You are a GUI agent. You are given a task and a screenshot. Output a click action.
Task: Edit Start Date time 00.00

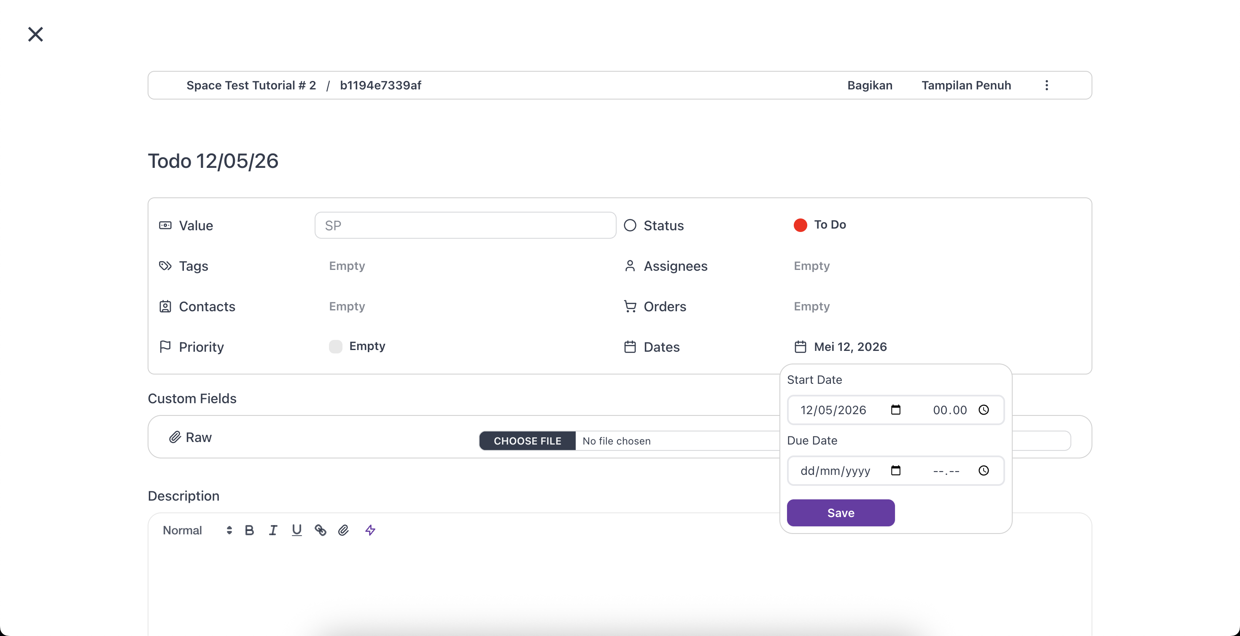click(x=949, y=410)
